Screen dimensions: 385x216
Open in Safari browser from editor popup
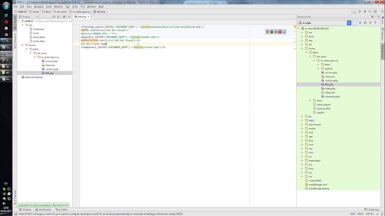276,32
